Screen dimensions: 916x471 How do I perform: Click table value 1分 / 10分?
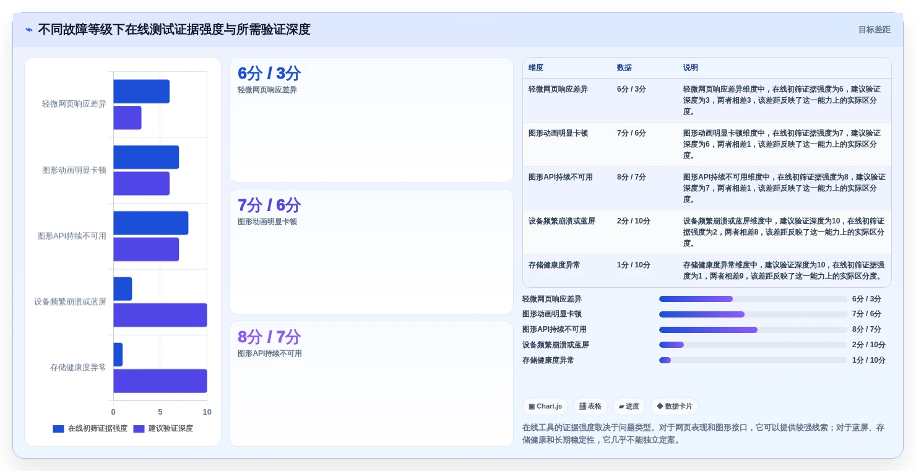634,265
